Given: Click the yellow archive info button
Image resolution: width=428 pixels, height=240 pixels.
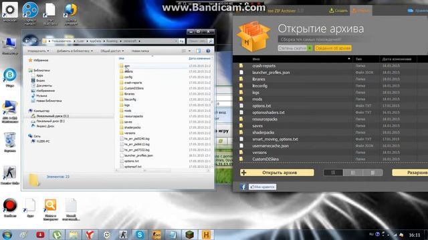Looking at the screenshot, I should click(333, 48).
